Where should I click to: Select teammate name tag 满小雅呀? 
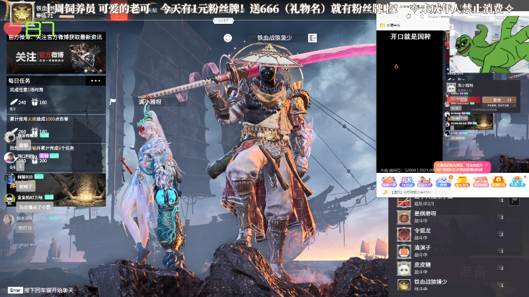pos(150,102)
